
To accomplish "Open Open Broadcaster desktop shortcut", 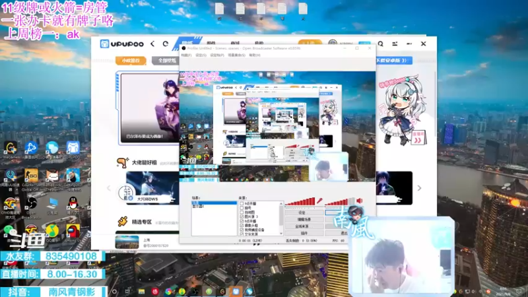I will coord(31,203).
